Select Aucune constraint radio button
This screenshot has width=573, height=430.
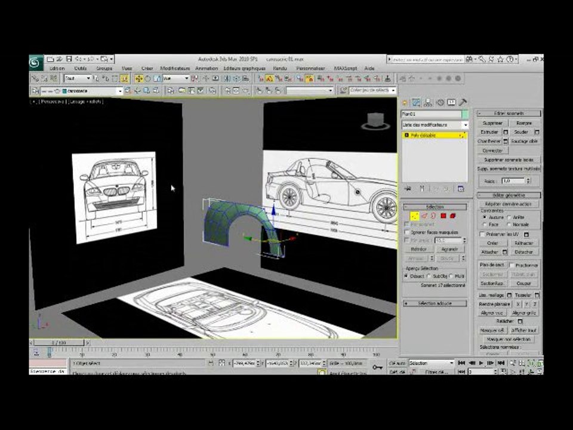[485, 217]
